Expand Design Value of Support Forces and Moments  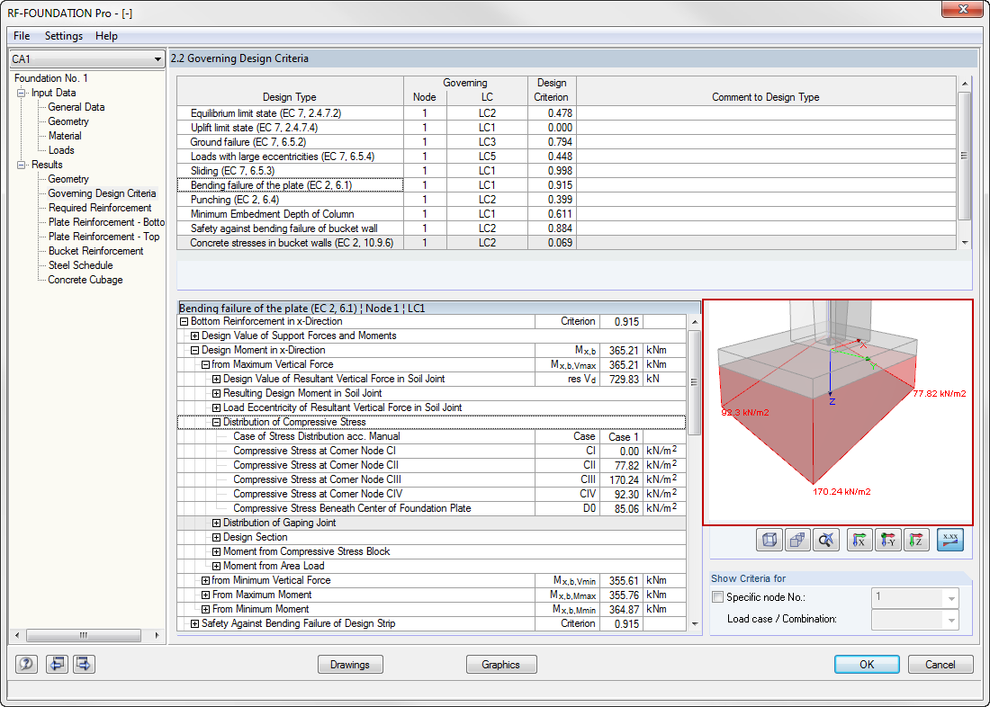pyautogui.click(x=195, y=336)
